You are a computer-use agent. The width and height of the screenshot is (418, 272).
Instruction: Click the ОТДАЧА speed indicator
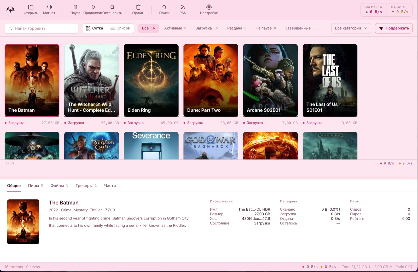pos(399,10)
